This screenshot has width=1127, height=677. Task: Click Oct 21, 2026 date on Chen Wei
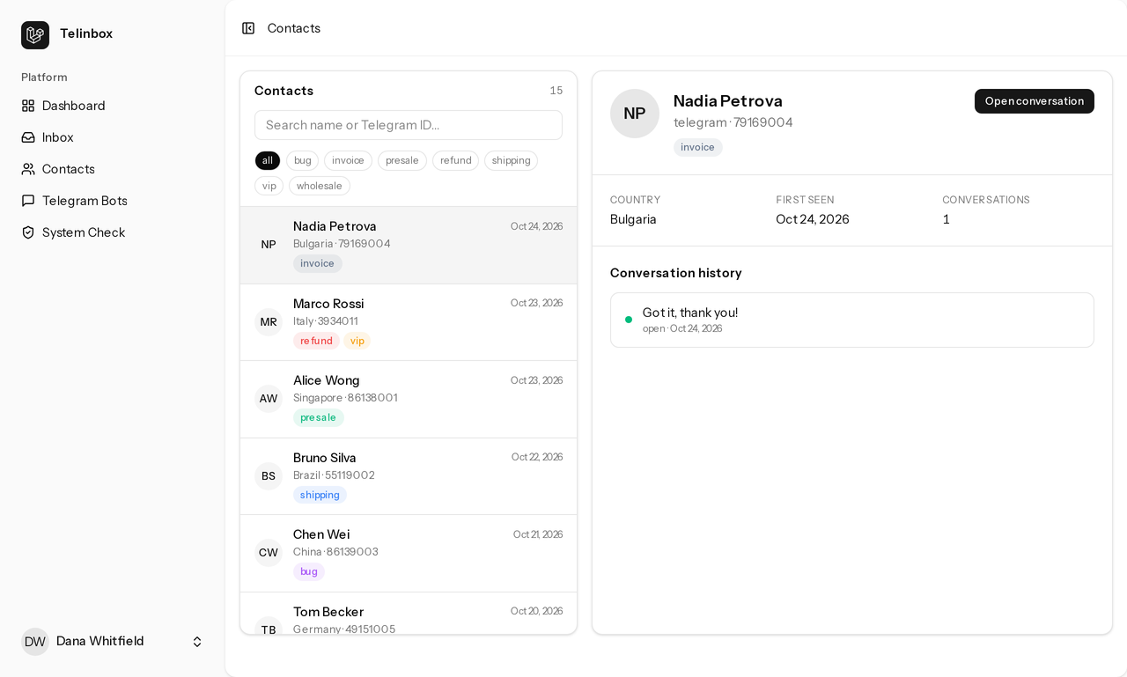(x=538, y=534)
